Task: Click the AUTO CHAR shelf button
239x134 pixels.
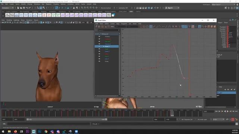Action: coord(12,15)
